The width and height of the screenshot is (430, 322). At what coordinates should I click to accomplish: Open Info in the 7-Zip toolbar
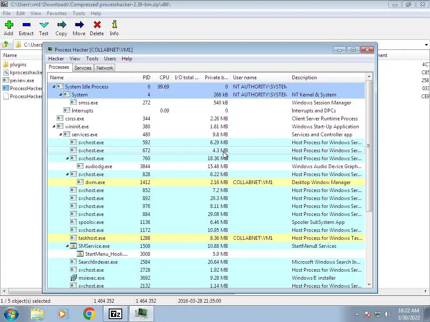click(x=114, y=24)
